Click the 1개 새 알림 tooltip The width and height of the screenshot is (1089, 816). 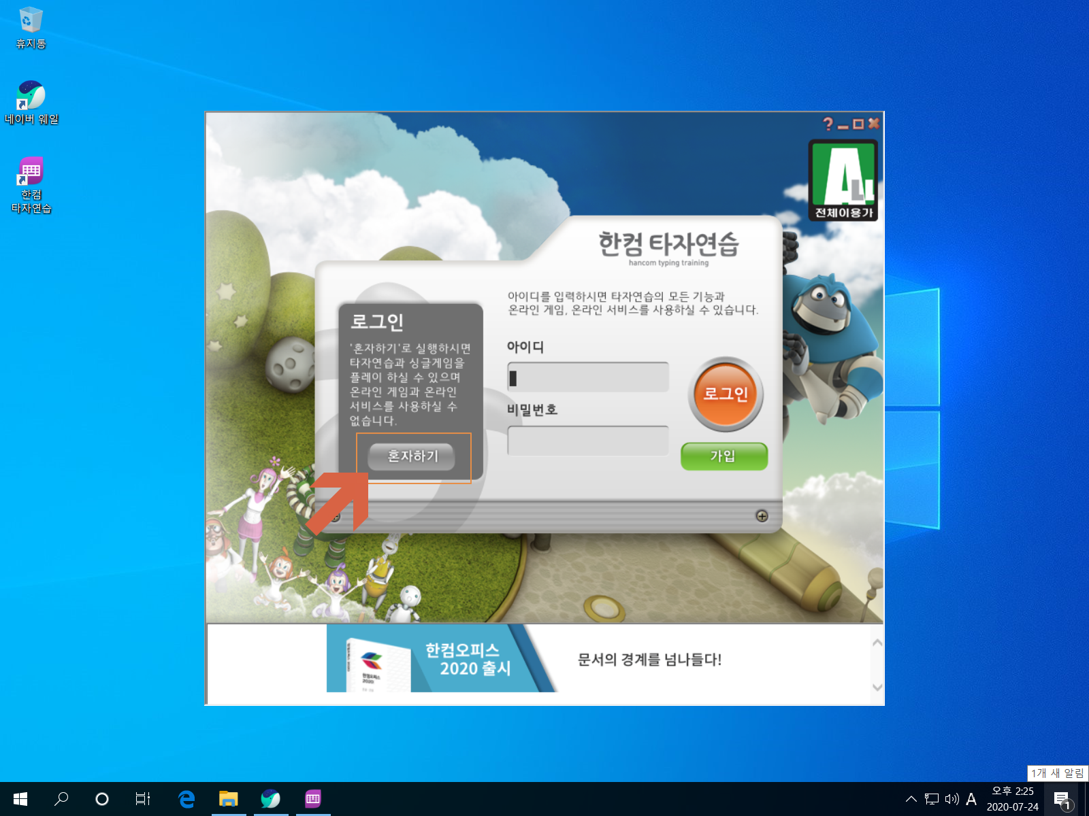click(1058, 773)
